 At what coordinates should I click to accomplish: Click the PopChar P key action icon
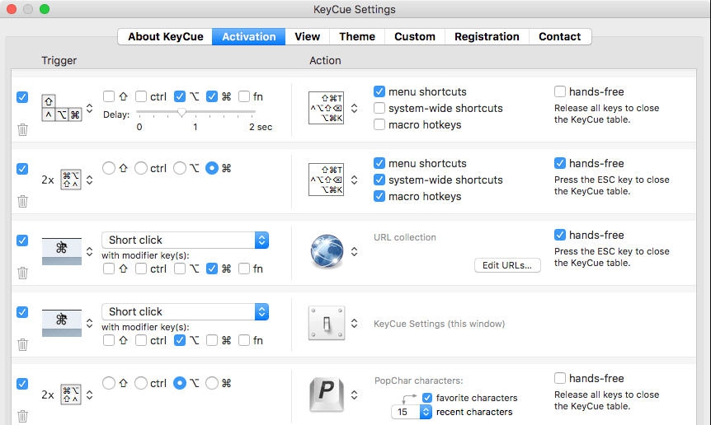[327, 395]
